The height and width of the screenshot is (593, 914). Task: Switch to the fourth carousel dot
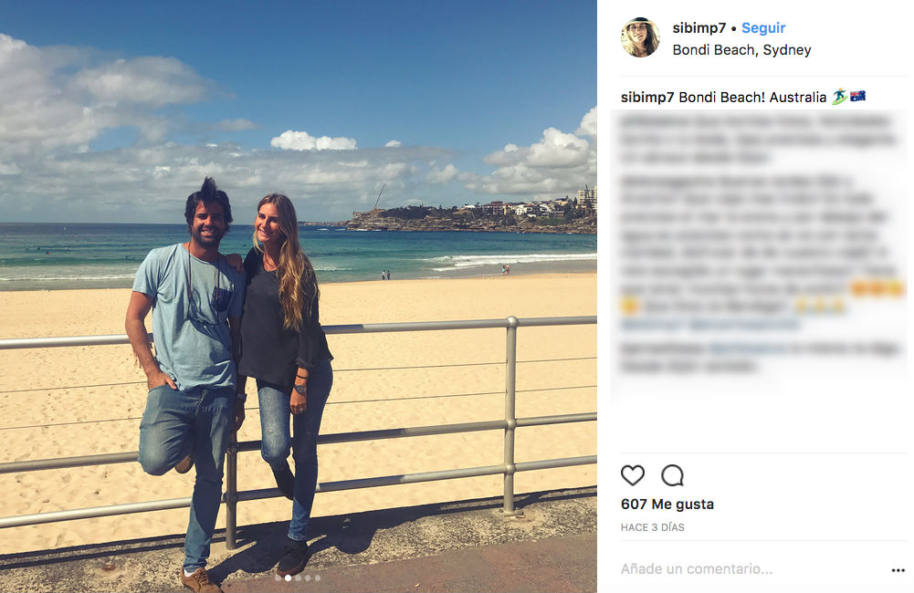(x=308, y=577)
